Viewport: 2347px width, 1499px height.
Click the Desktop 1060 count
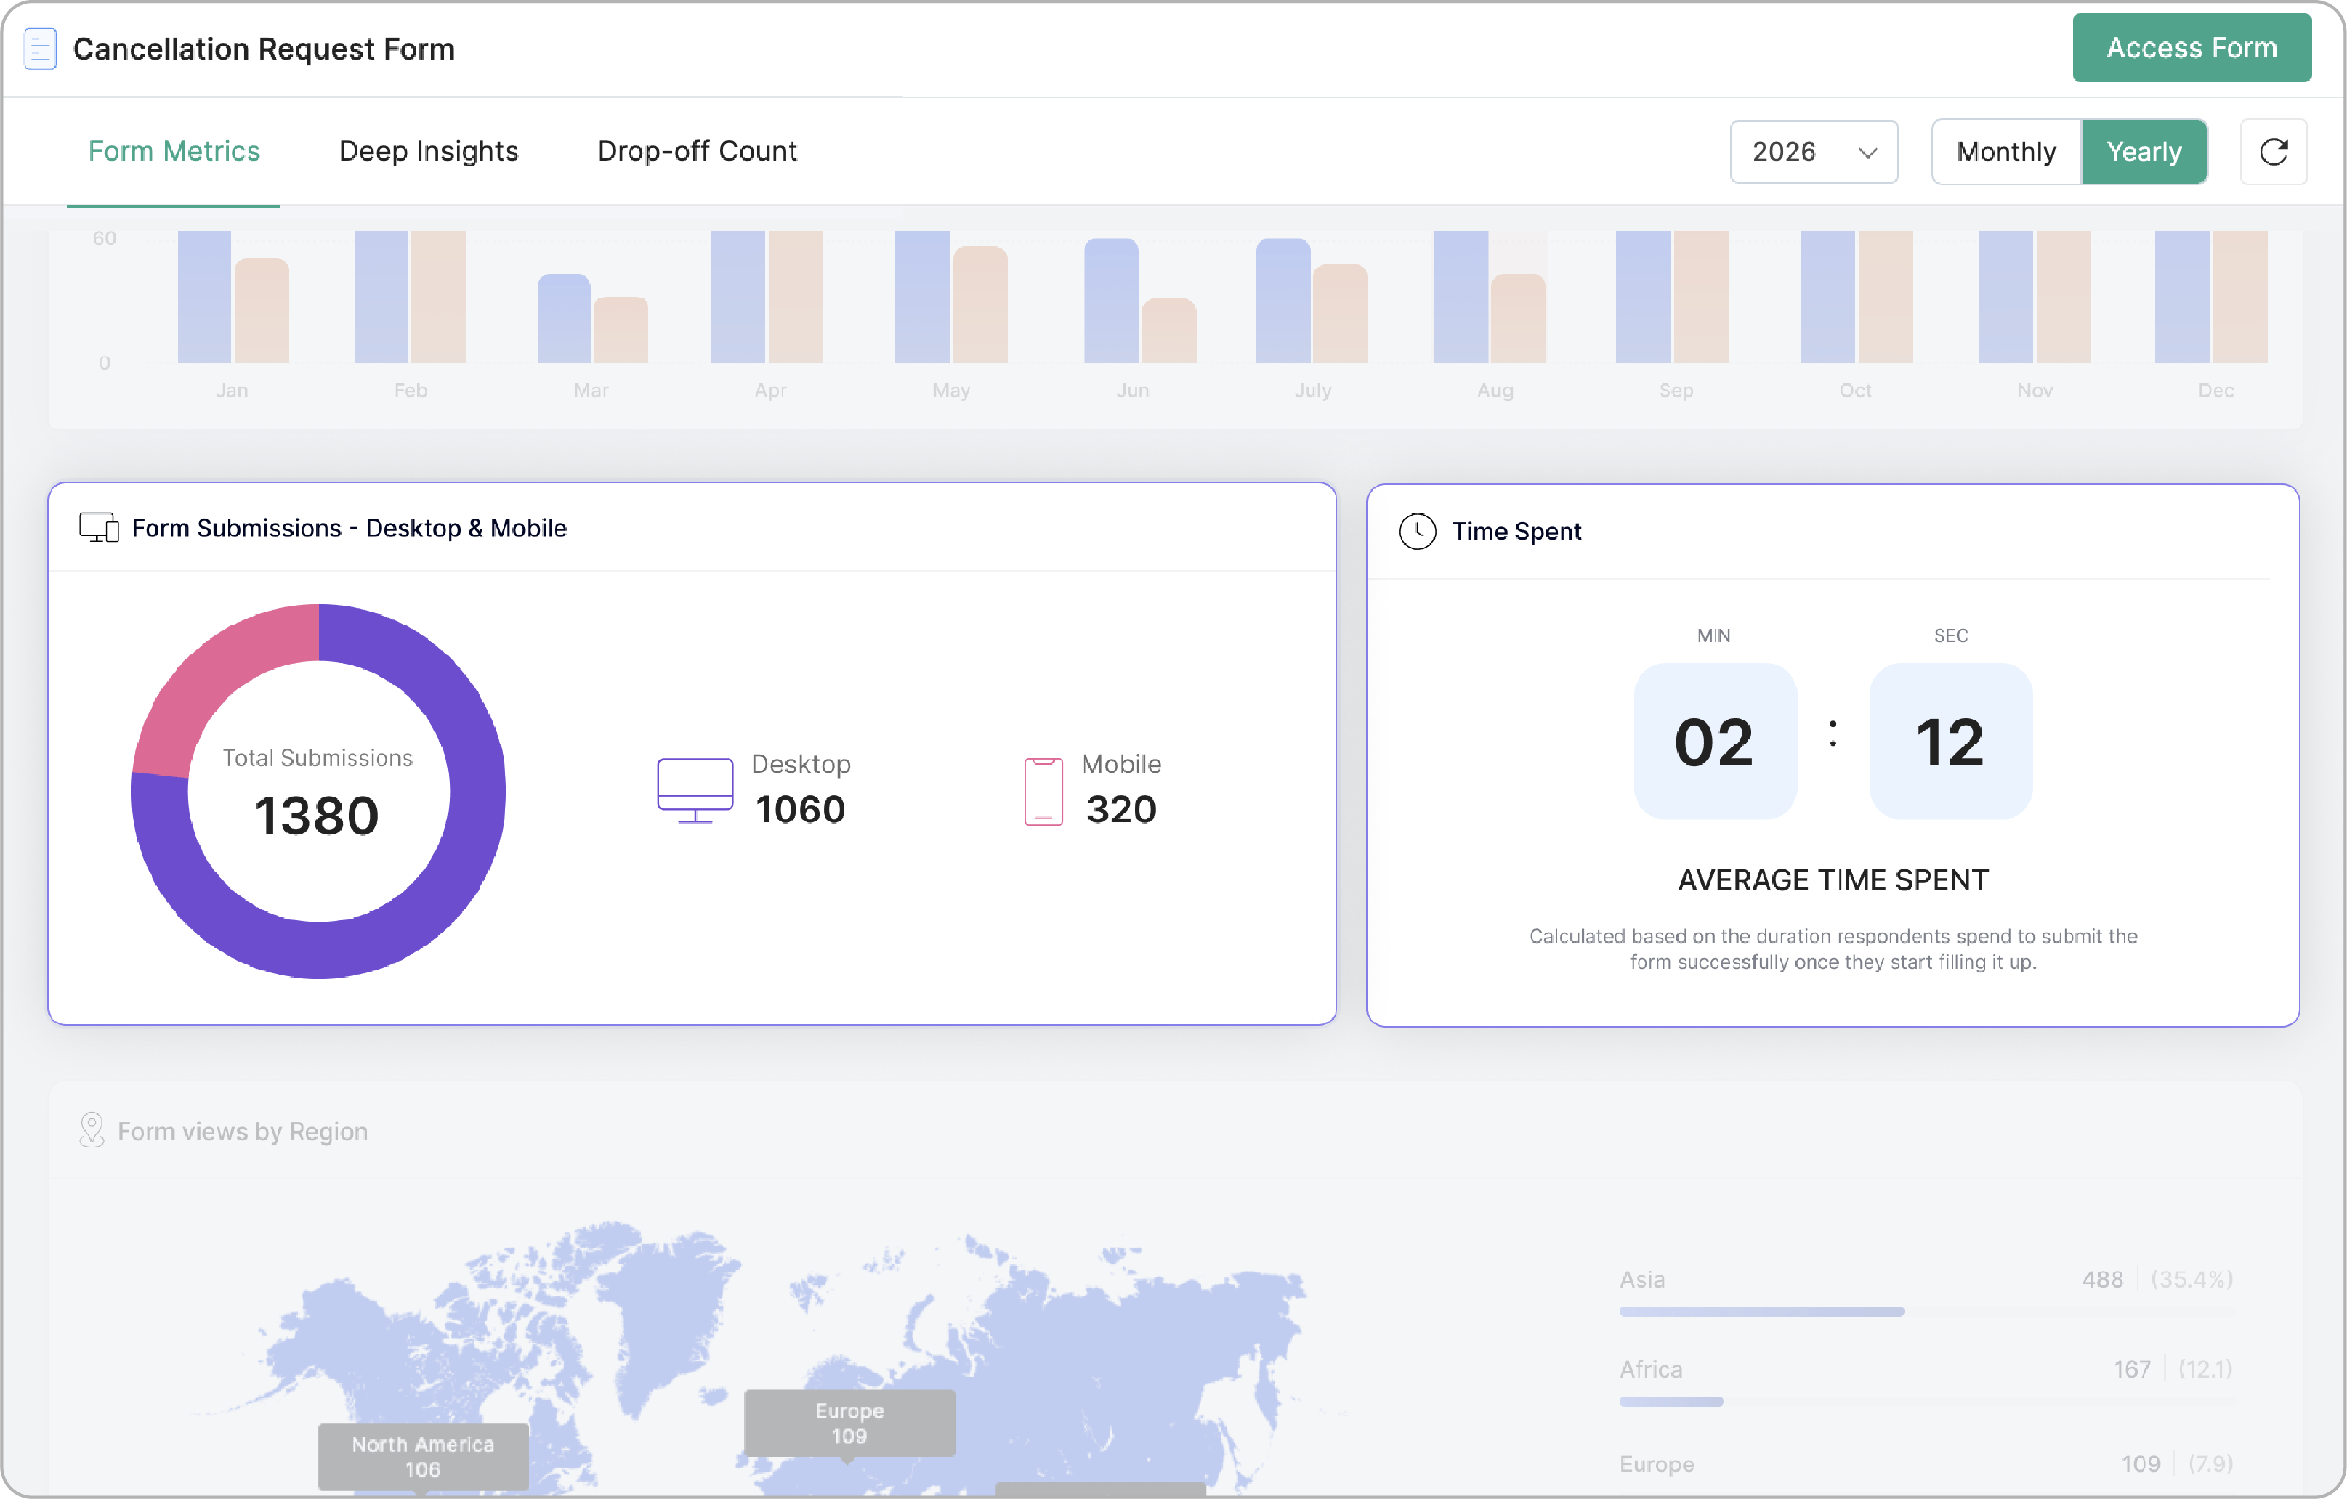tap(800, 809)
